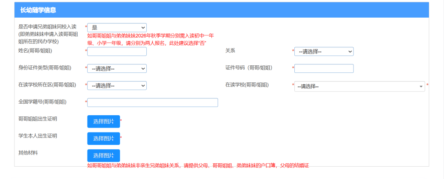Click the red note about 户口簿 and 结婚证
Image resolution: width=444 pixels, height=179 pixels.
(x=198, y=165)
